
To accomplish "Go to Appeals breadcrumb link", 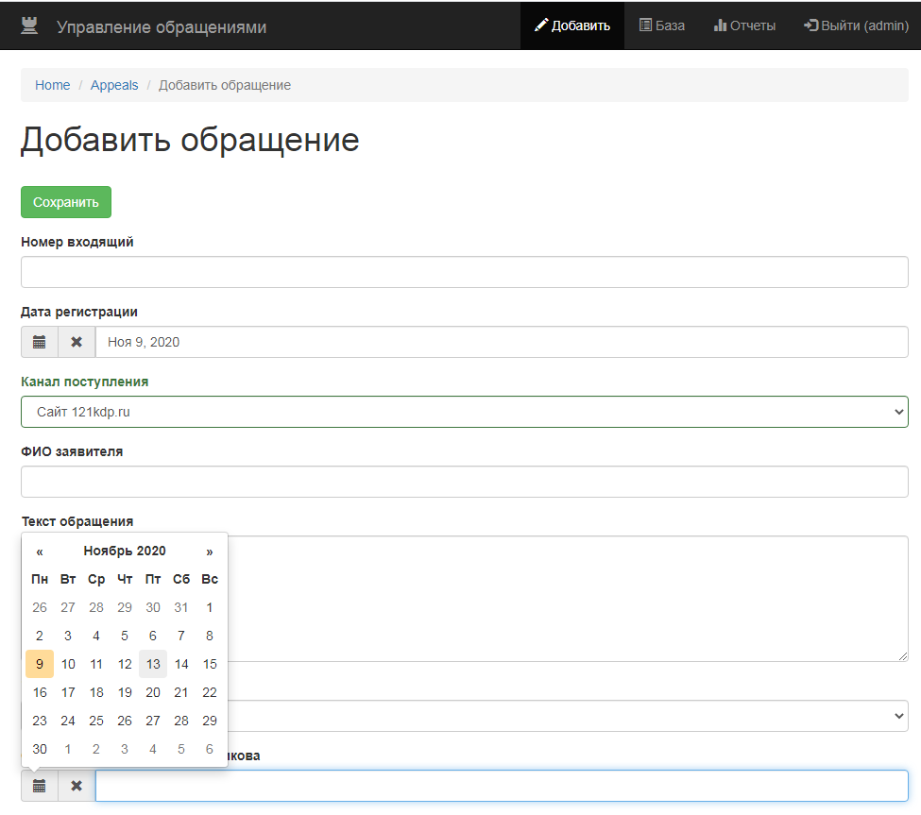I will click(x=114, y=85).
